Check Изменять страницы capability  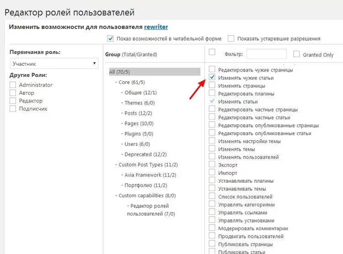click(212, 85)
